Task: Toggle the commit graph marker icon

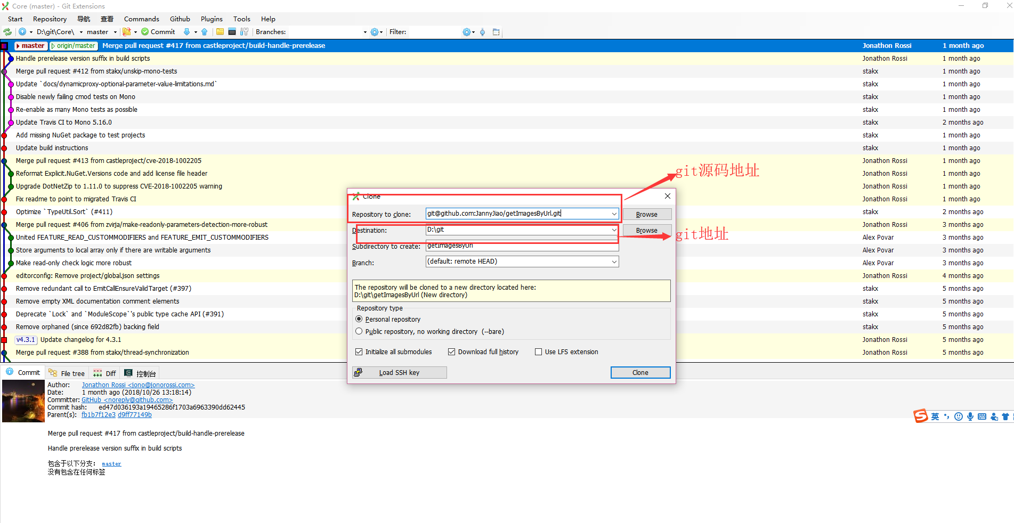Action: [x=483, y=32]
